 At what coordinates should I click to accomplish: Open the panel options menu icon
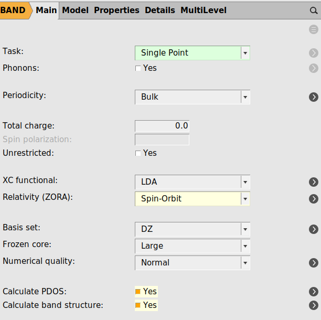point(314,29)
